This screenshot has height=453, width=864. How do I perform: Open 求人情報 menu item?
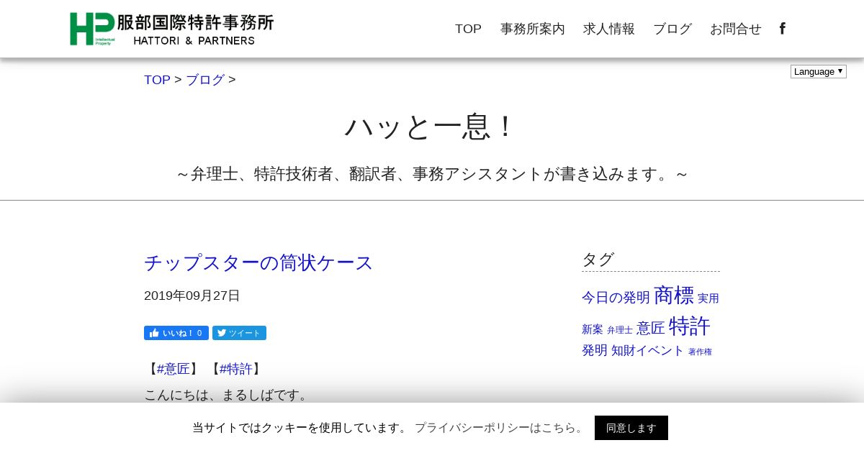(x=609, y=29)
